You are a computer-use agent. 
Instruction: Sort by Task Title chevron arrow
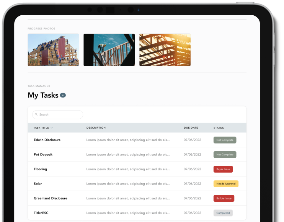click(52, 128)
